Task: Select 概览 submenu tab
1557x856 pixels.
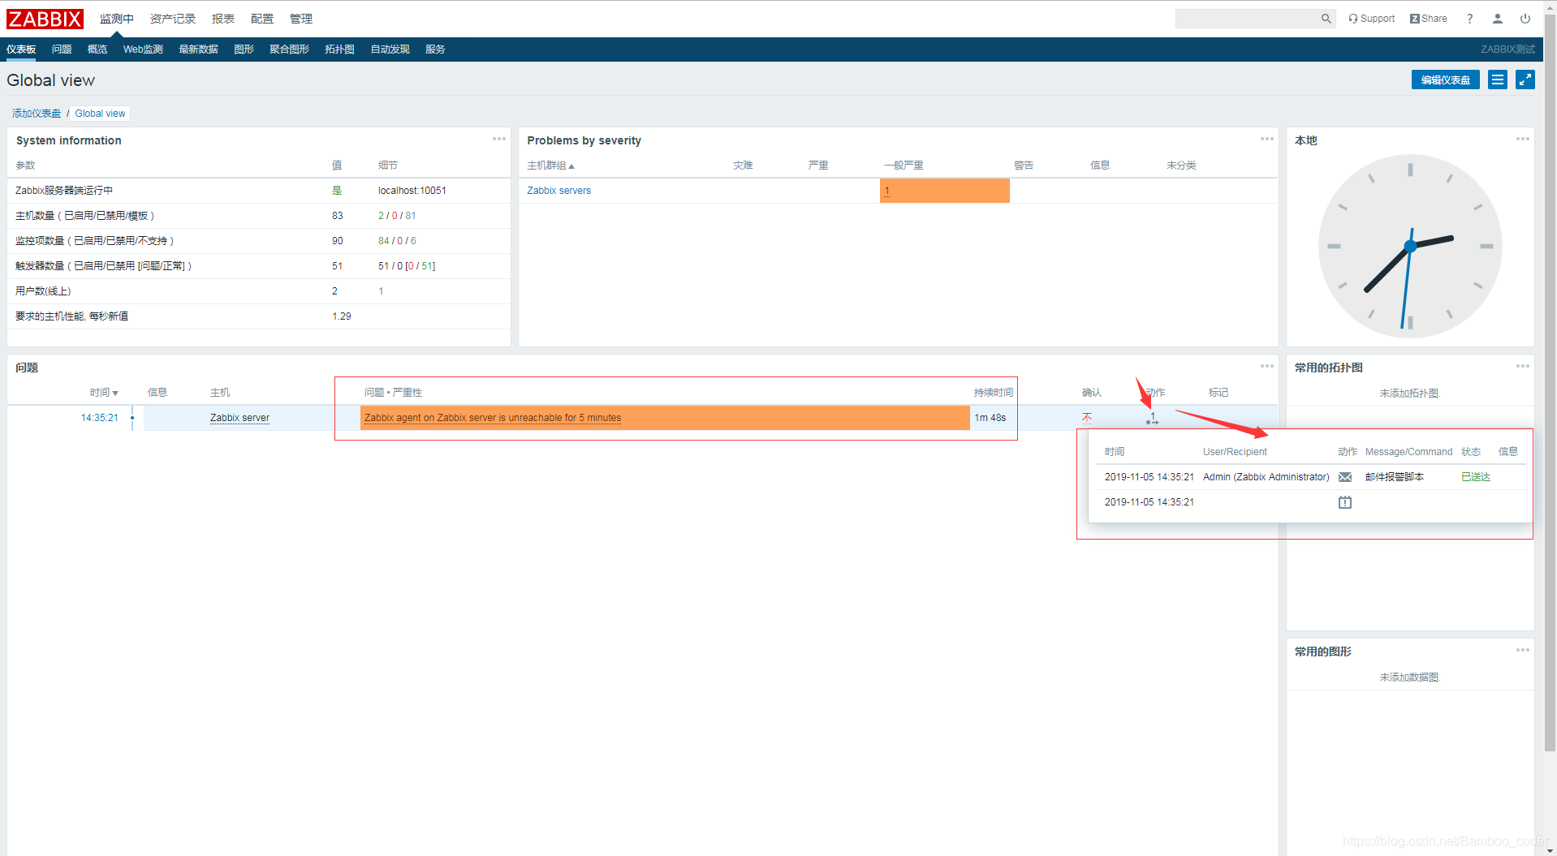Action: coord(97,49)
